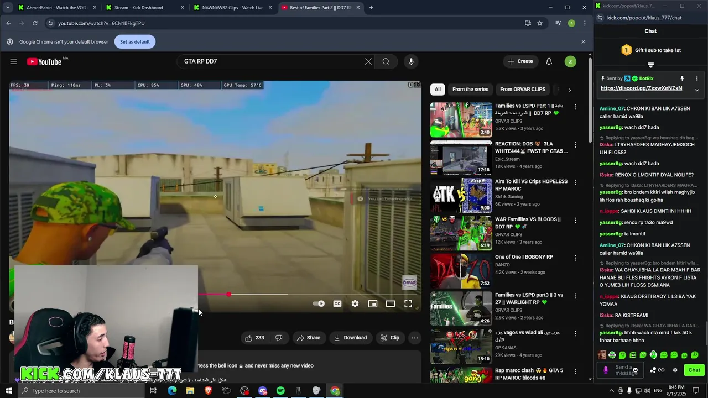Open Chrome three-dot menu in YouTube window

click(x=585, y=23)
